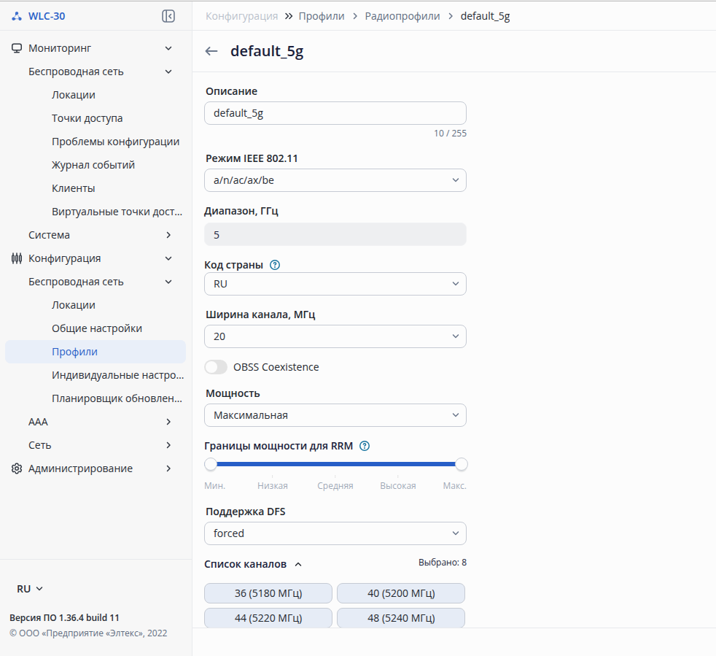Open Индивидуальные настройки item

click(x=118, y=375)
